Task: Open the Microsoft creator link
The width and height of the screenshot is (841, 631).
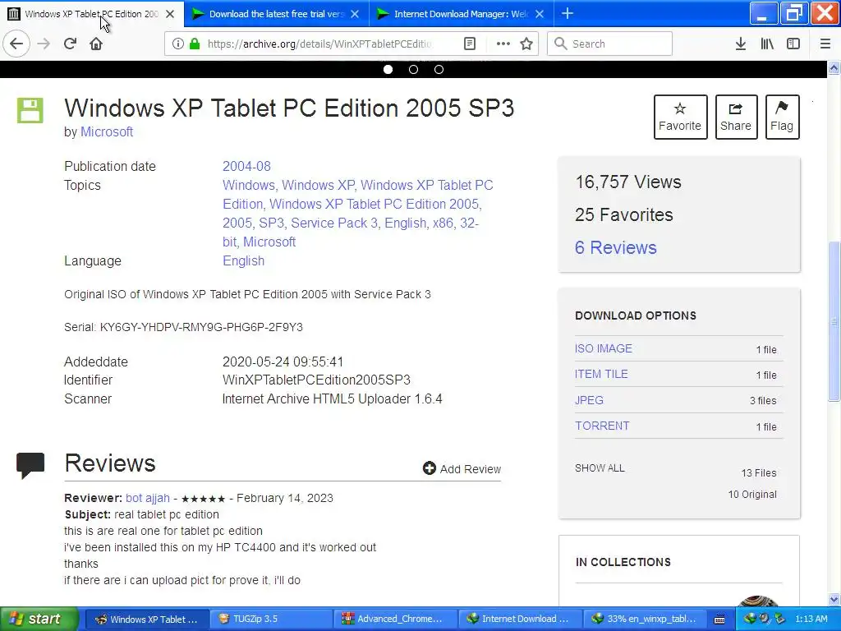Action: coord(107,132)
